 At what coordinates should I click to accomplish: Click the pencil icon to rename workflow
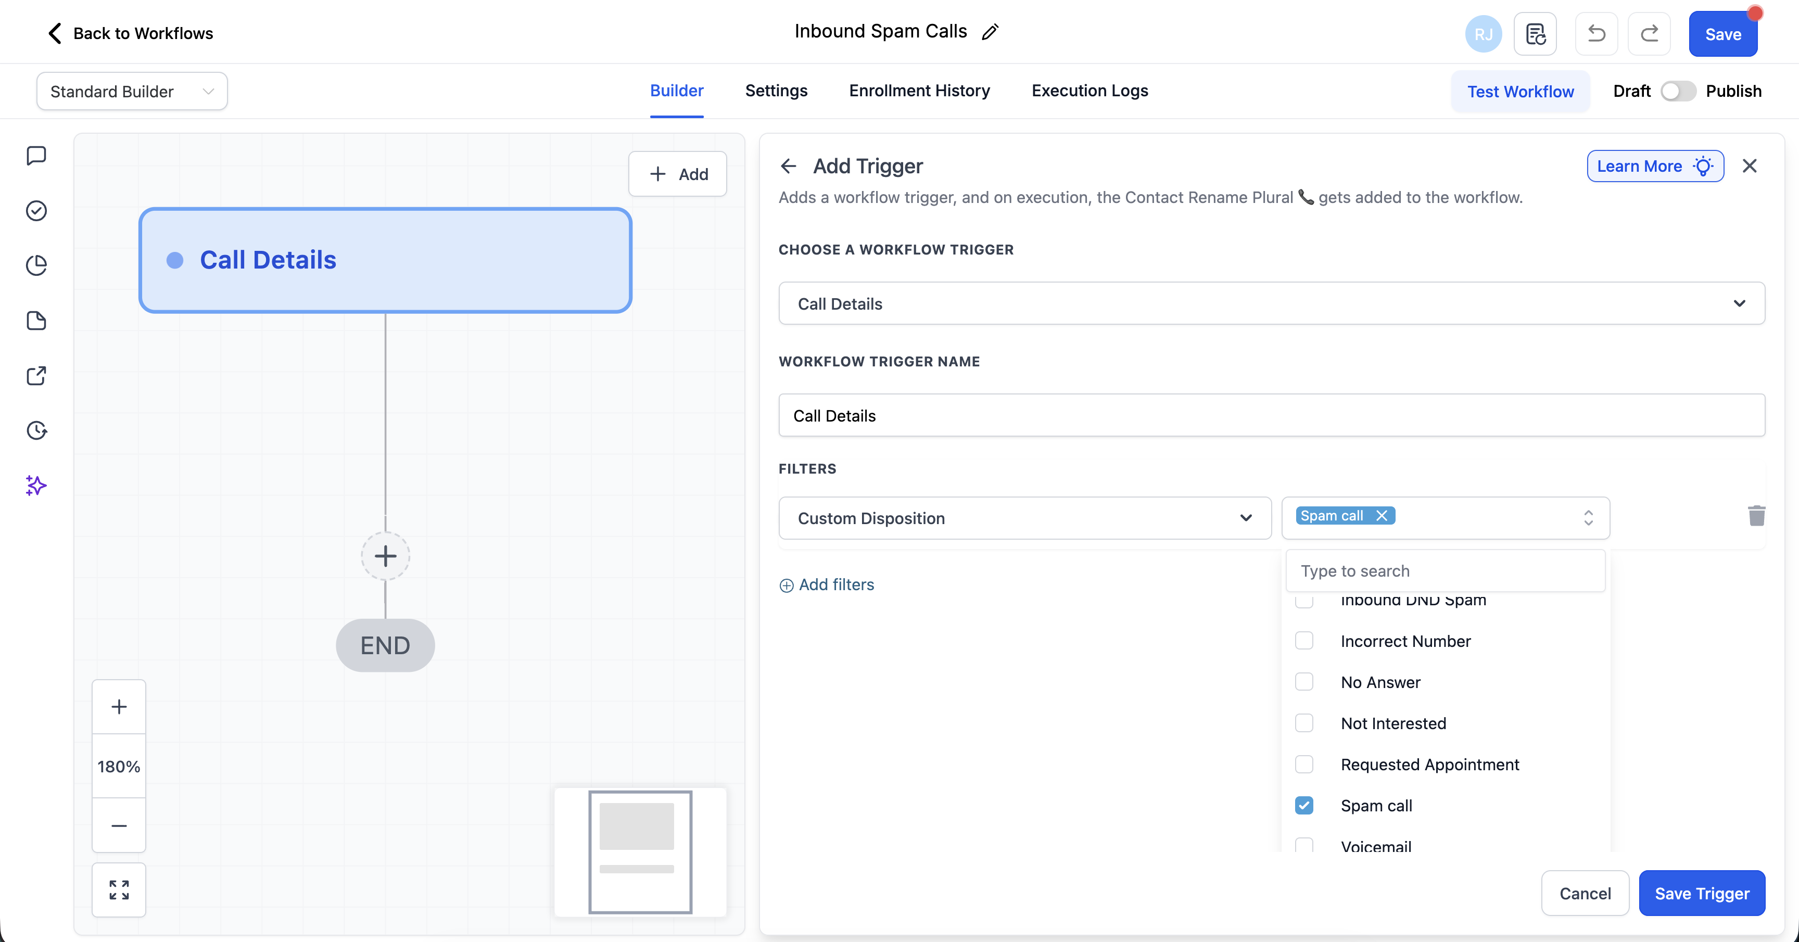click(990, 32)
